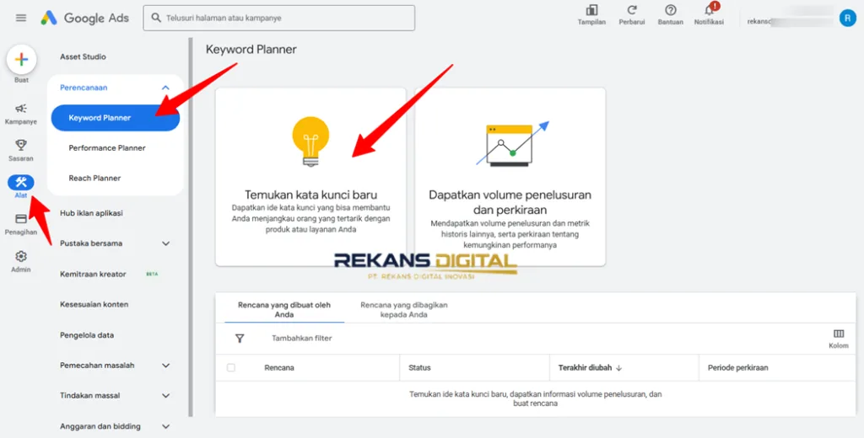The image size is (864, 438).
Task: Expand Tindakan massal section
Action: (115, 396)
